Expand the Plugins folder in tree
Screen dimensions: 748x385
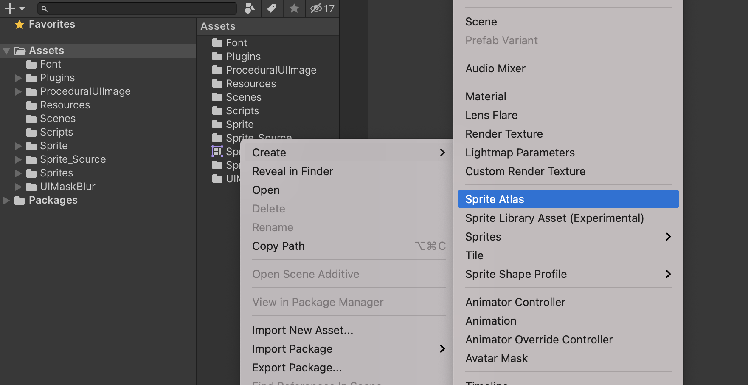click(x=18, y=78)
